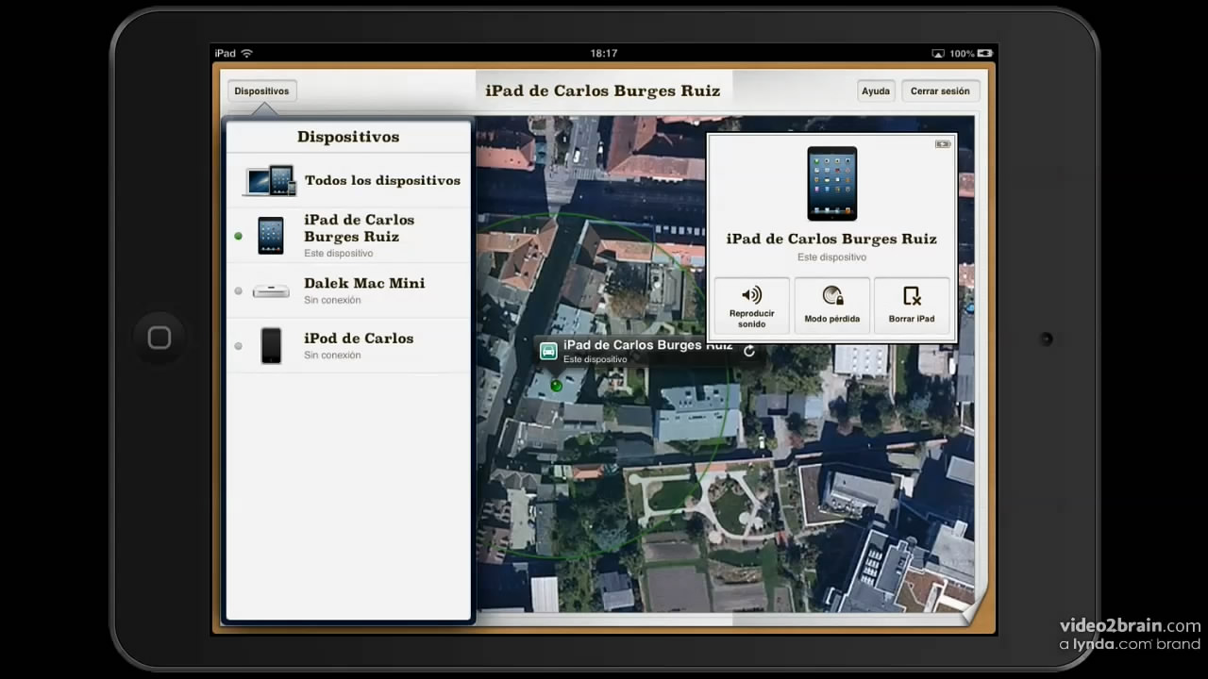The width and height of the screenshot is (1208, 679).
Task: Click the iPad home button
Action: pos(159,339)
